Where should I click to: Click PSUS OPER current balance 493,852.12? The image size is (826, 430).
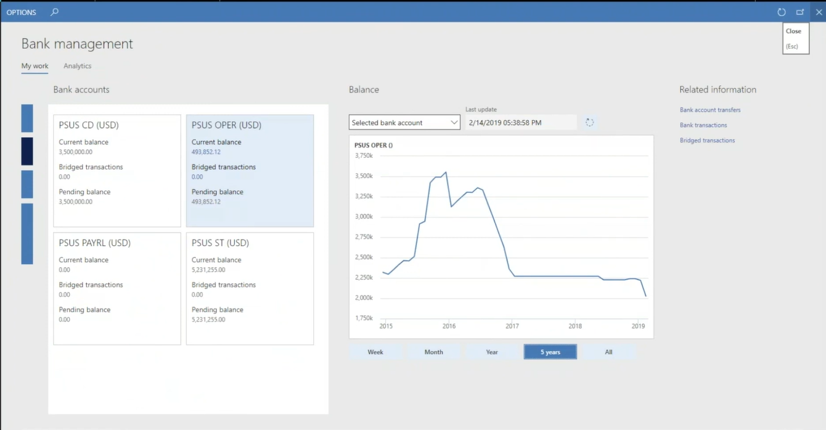pos(206,152)
